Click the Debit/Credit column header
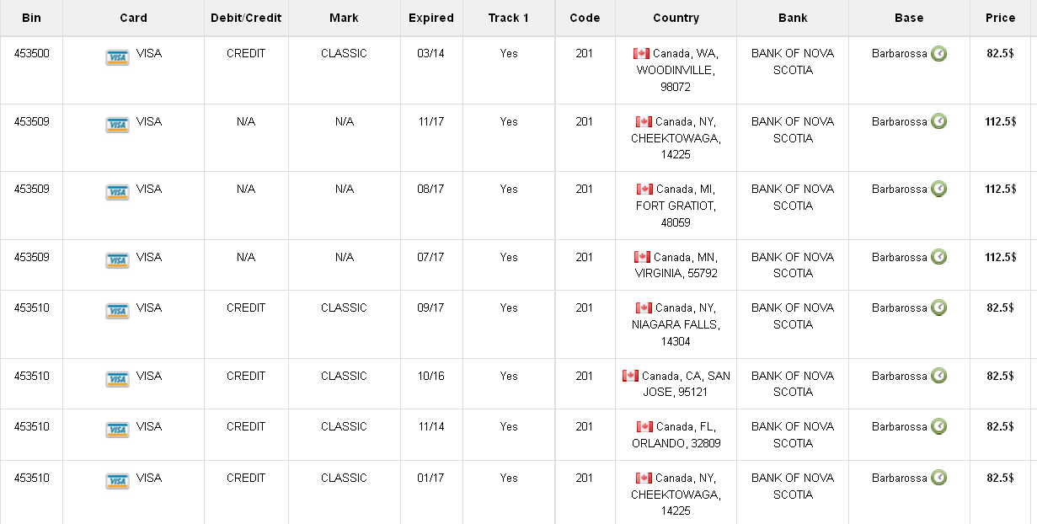Screen dimensions: 1037x524 [x=246, y=18]
